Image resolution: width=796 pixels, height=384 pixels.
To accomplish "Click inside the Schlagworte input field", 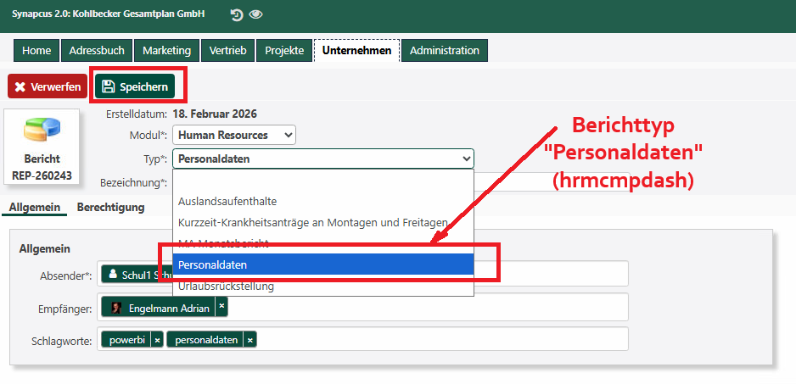I will coord(441,339).
